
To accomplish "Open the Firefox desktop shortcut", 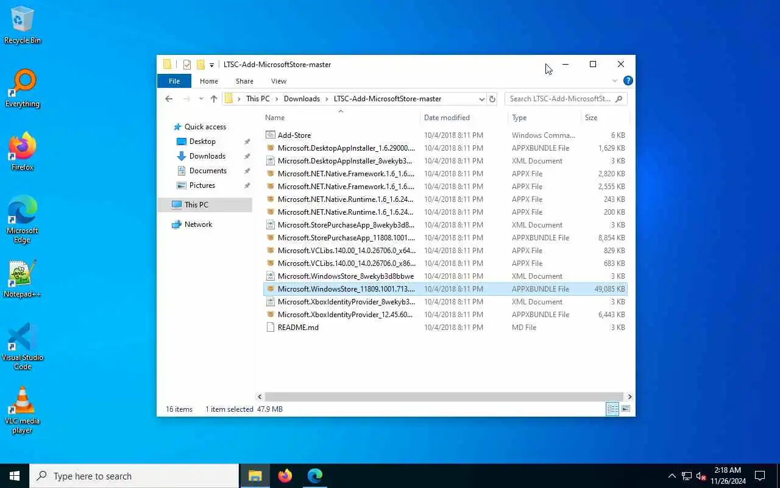I will (x=23, y=152).
